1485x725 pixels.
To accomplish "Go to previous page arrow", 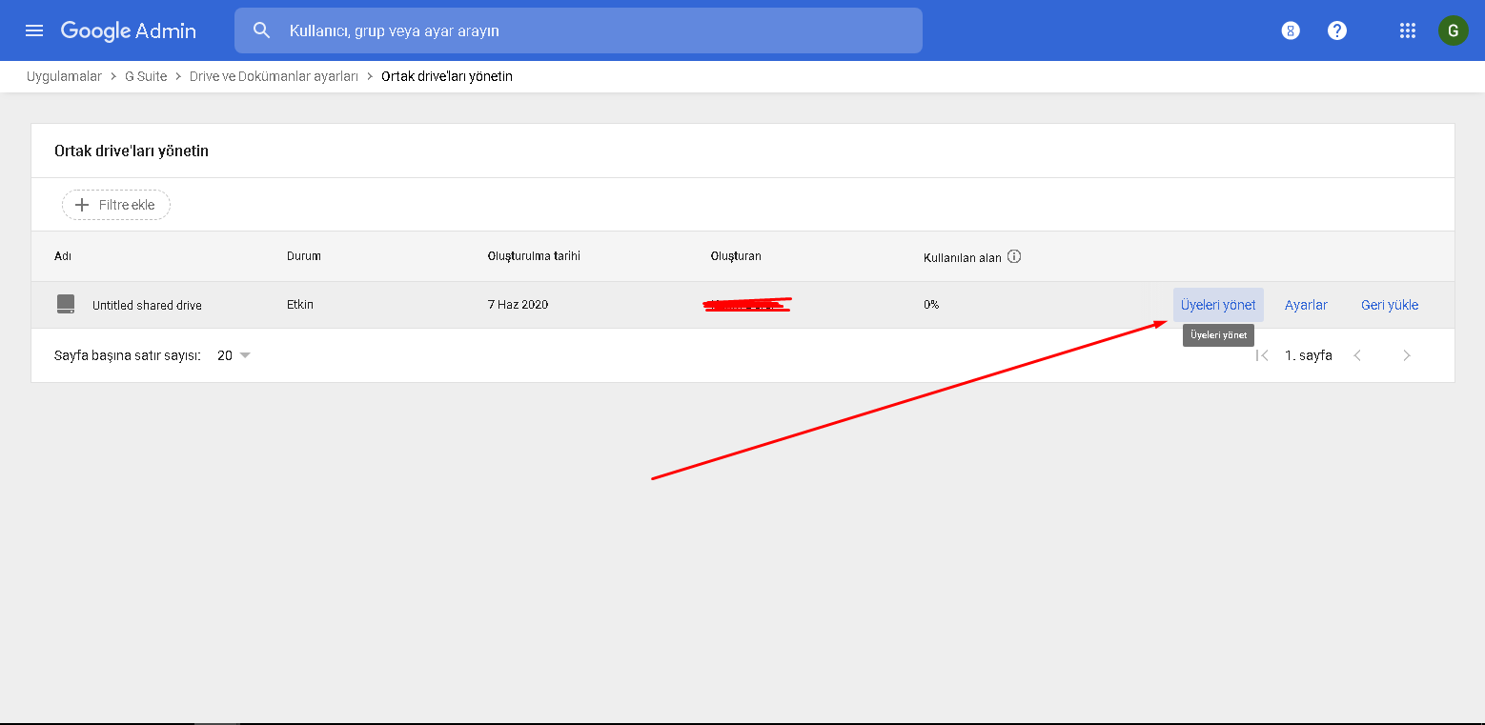I will coord(1357,355).
